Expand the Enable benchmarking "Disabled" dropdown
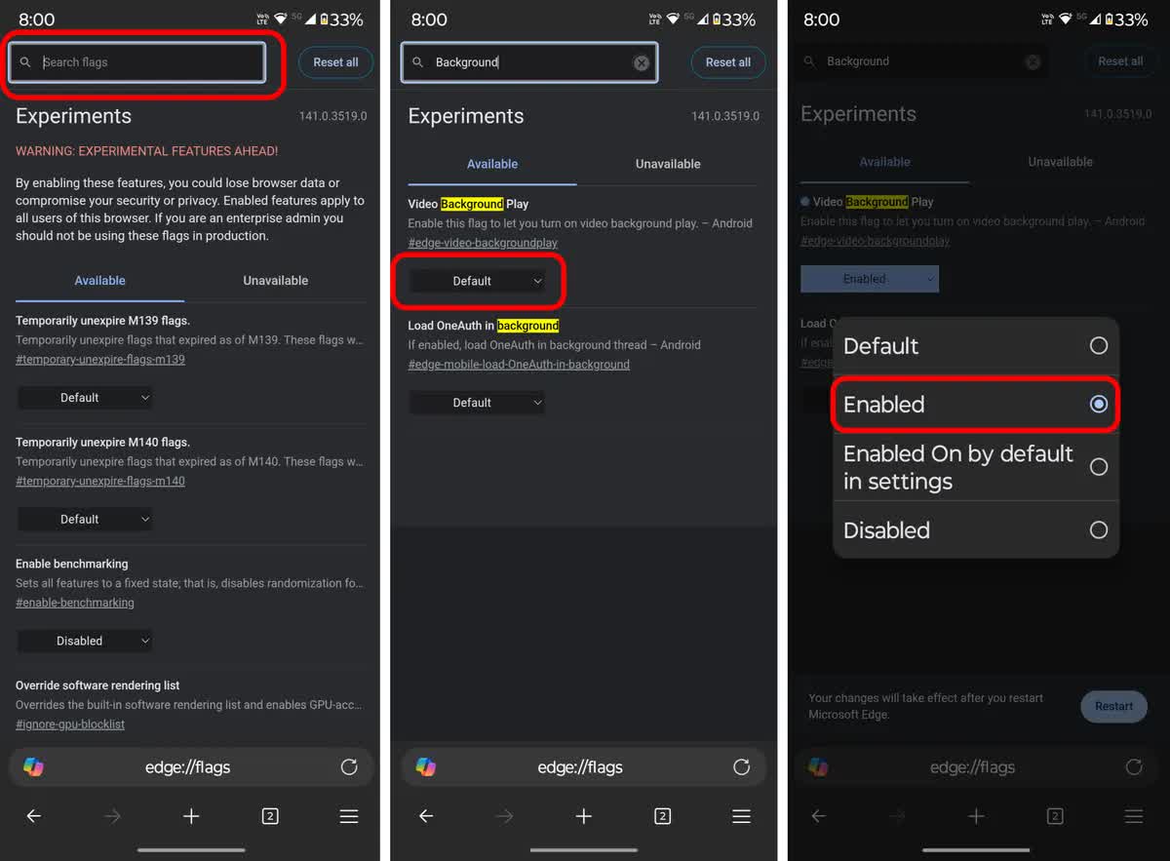The height and width of the screenshot is (861, 1170). coord(85,641)
